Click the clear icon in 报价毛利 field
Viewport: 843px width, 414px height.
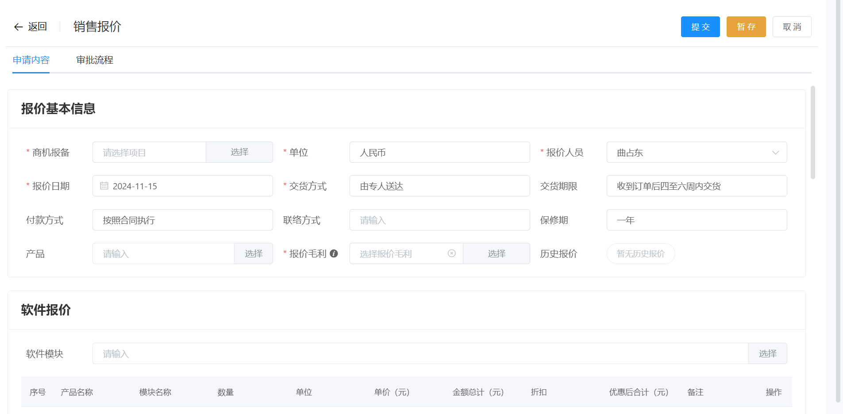coord(451,253)
